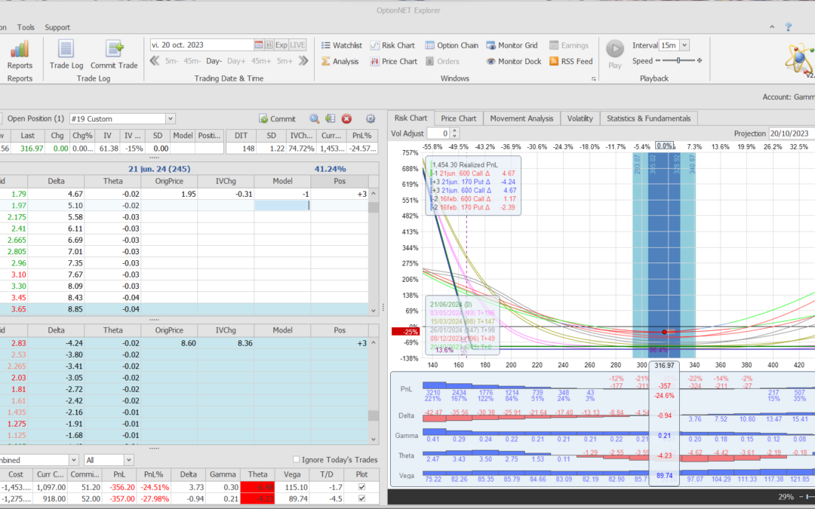815x509 pixels.
Task: Open the Option Chain window
Action: click(x=451, y=45)
